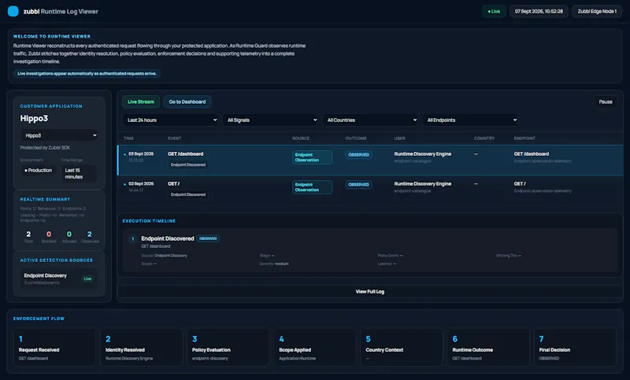Pause the live log stream
This screenshot has height=380, width=630.
pos(606,101)
